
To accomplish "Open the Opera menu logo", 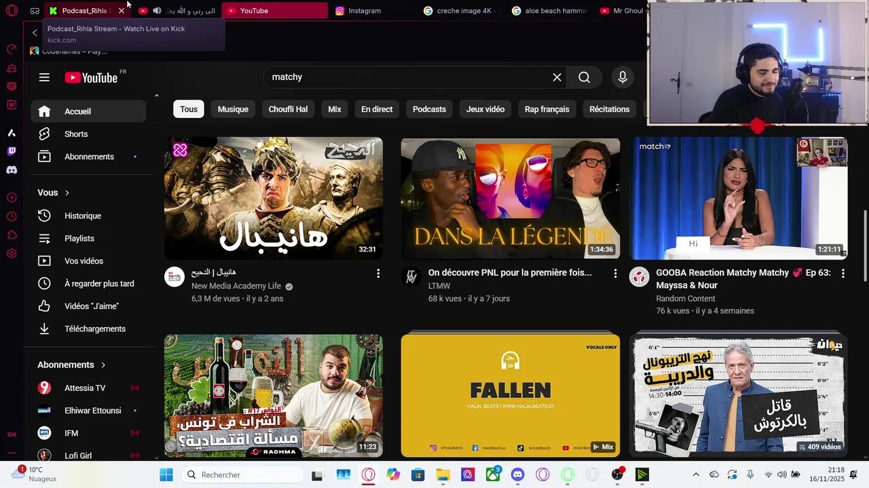I will (12, 11).
